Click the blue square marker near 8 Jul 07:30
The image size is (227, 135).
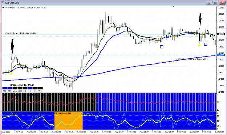(x=206, y=44)
